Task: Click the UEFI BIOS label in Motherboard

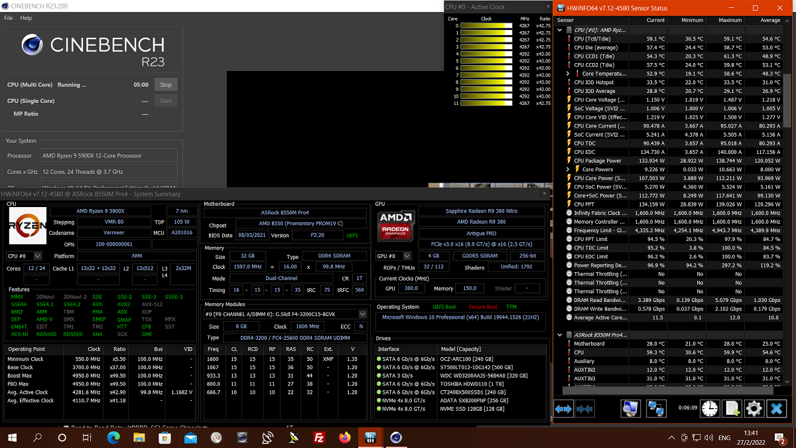Action: 352,235
